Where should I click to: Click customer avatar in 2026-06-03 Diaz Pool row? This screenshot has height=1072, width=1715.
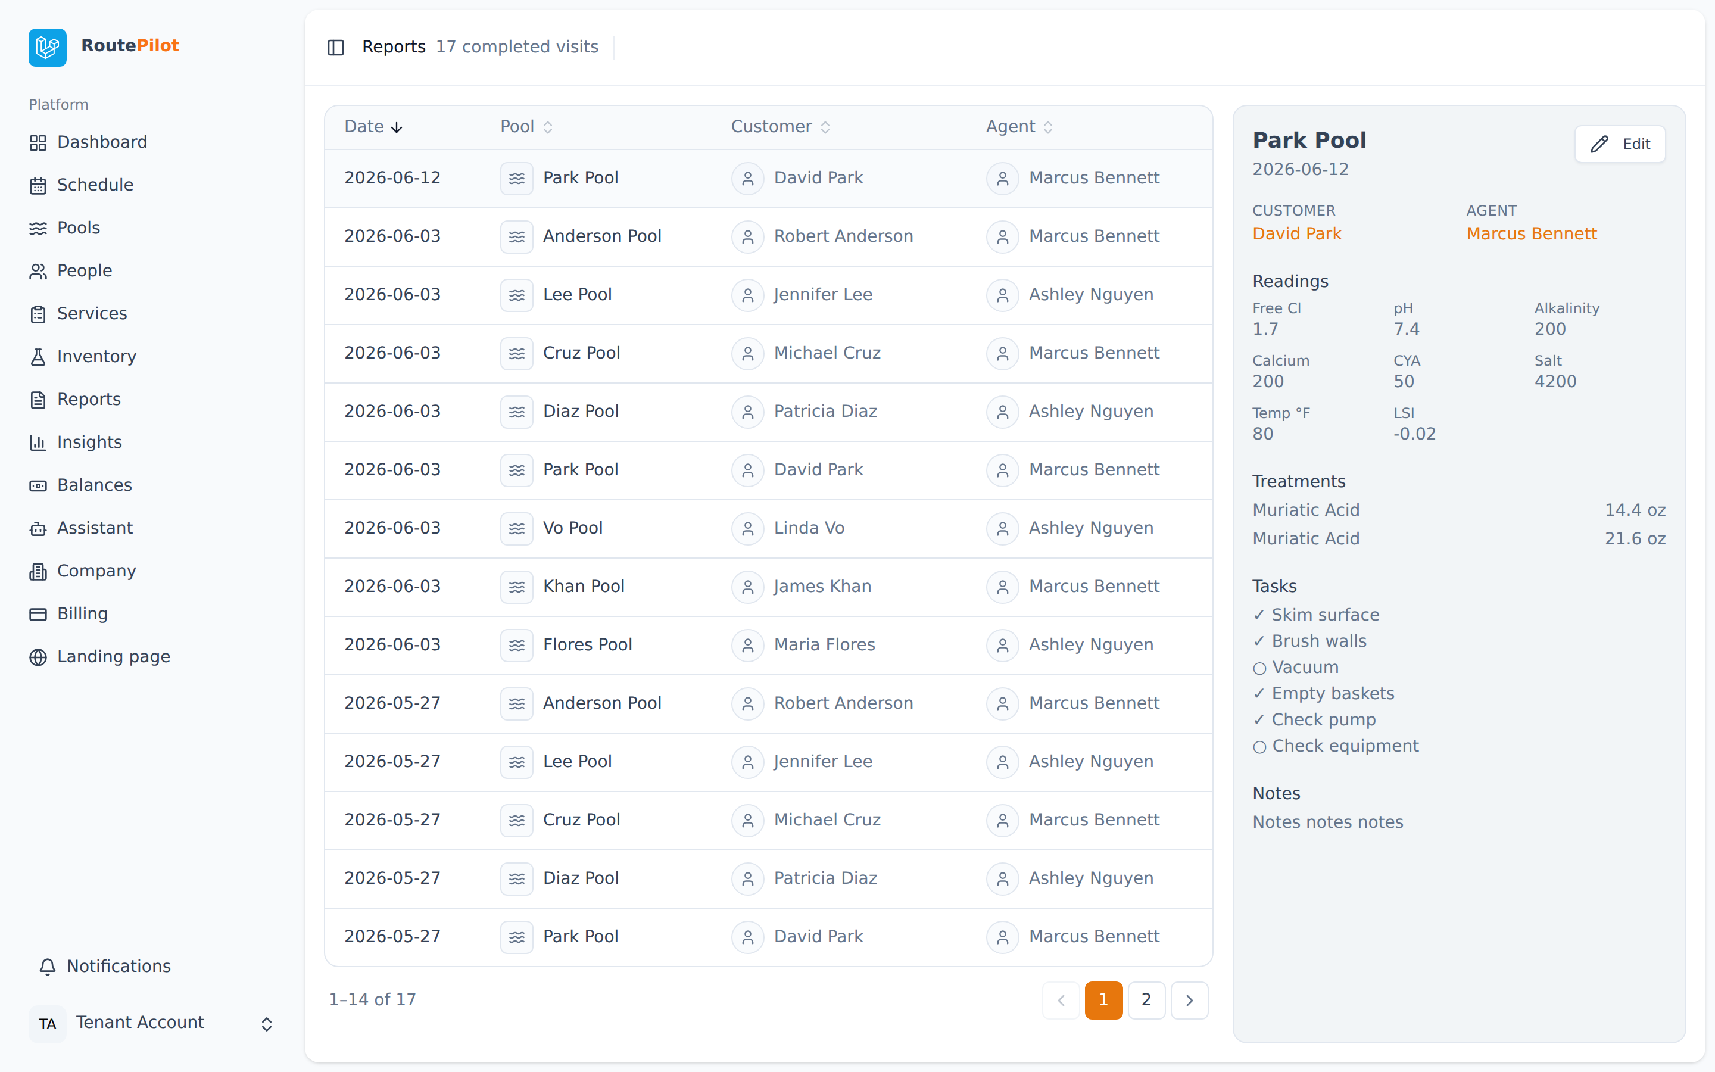(x=748, y=412)
